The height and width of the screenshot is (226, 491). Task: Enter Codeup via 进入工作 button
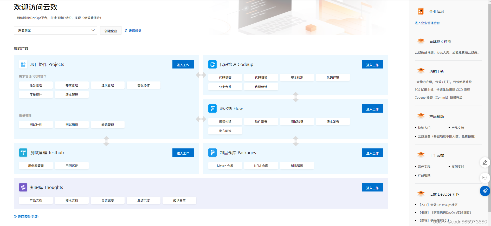(x=372, y=64)
